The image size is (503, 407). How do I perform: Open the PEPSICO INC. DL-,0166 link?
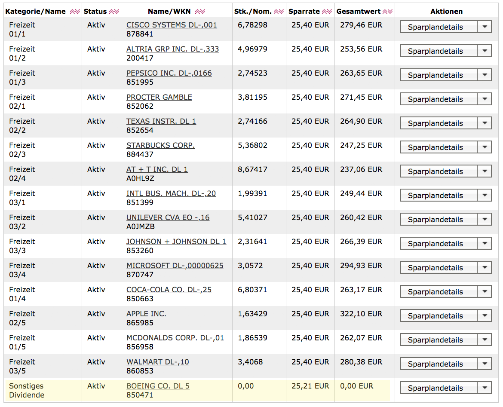(169, 73)
